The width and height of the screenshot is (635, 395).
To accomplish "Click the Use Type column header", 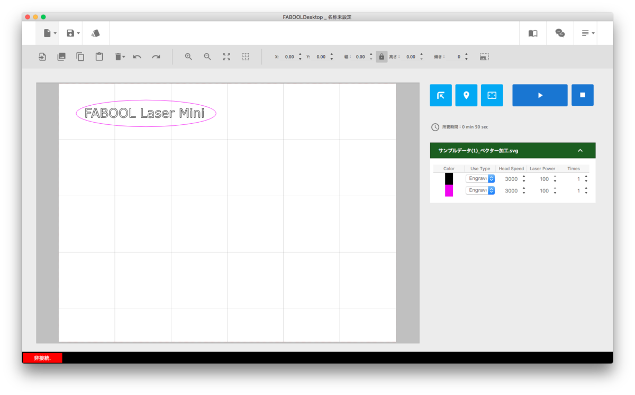I will pyautogui.click(x=480, y=169).
